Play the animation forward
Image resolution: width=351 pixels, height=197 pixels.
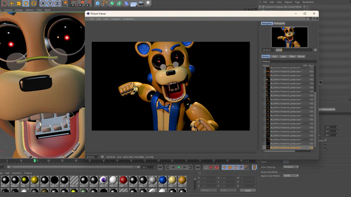pyautogui.click(x=179, y=167)
